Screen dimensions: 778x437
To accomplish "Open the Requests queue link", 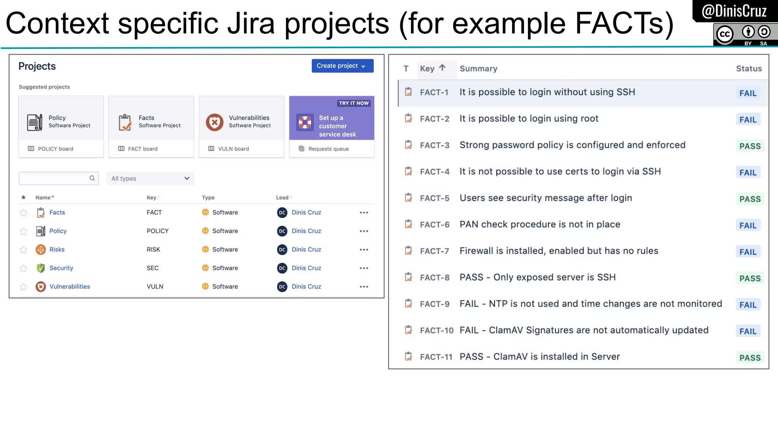I will [x=328, y=149].
